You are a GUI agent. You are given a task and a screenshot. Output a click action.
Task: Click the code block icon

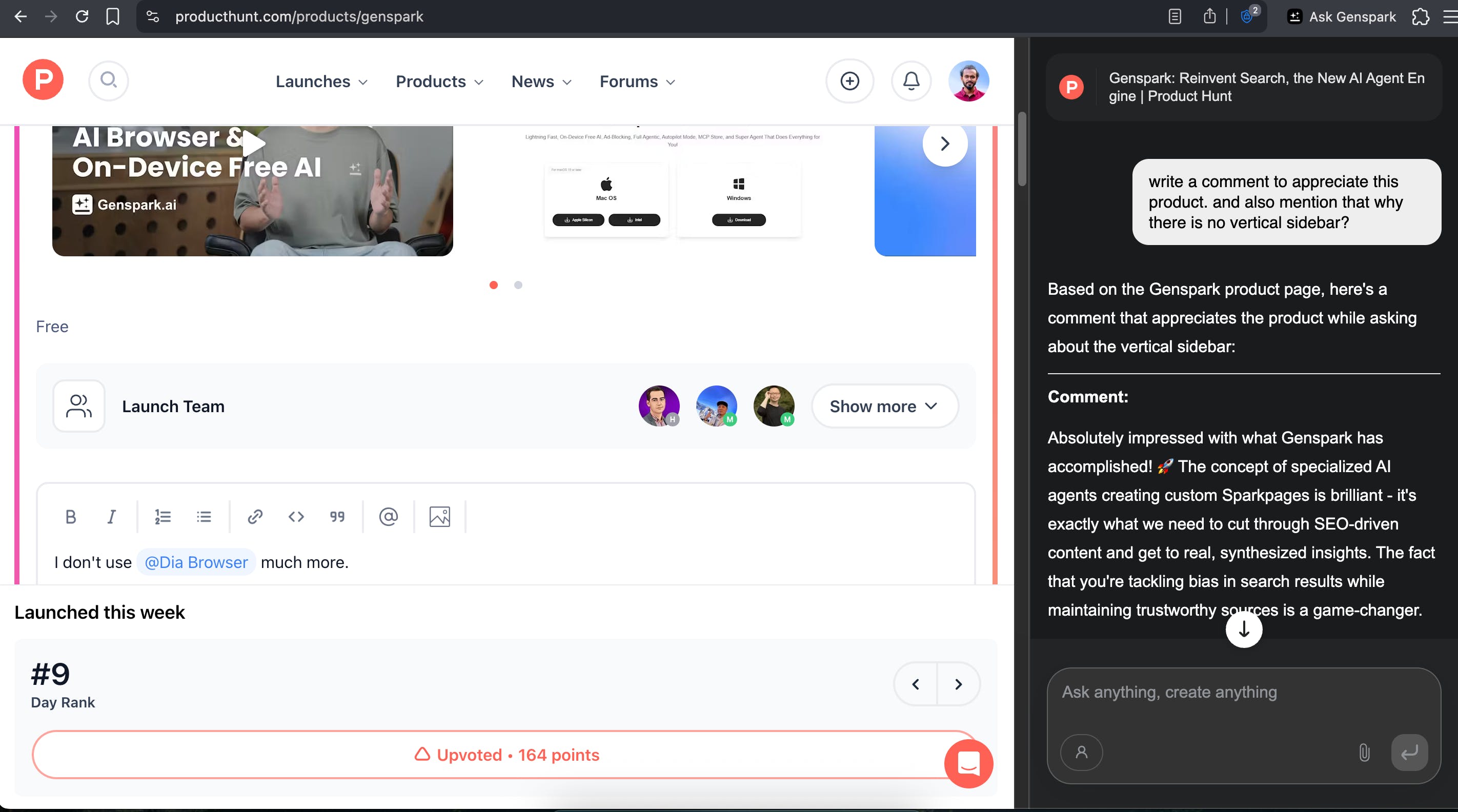coord(296,517)
